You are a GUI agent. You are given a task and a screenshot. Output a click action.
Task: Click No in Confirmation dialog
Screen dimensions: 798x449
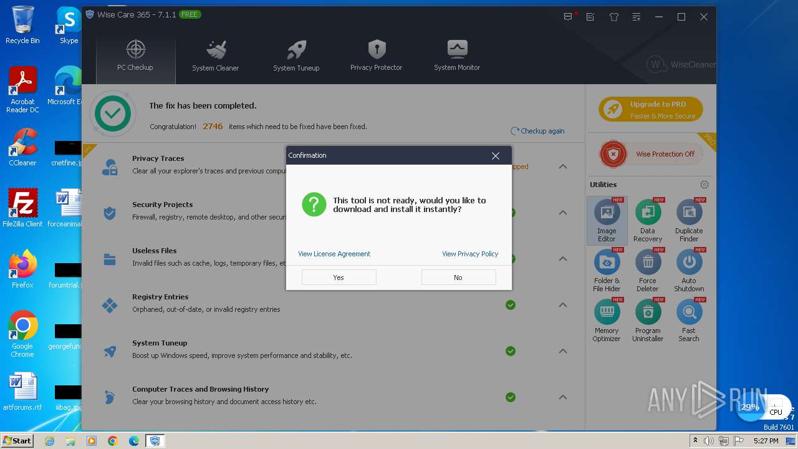[x=458, y=278]
